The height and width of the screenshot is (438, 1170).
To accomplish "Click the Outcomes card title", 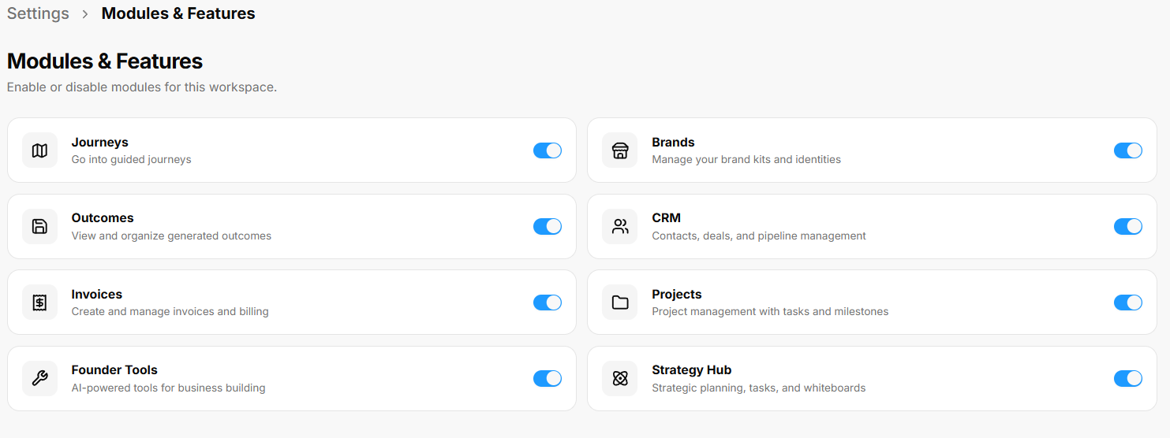I will point(103,218).
